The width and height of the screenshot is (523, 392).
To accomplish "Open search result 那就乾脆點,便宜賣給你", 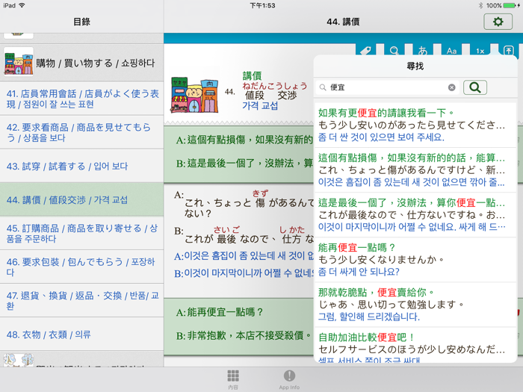I will pos(415,304).
